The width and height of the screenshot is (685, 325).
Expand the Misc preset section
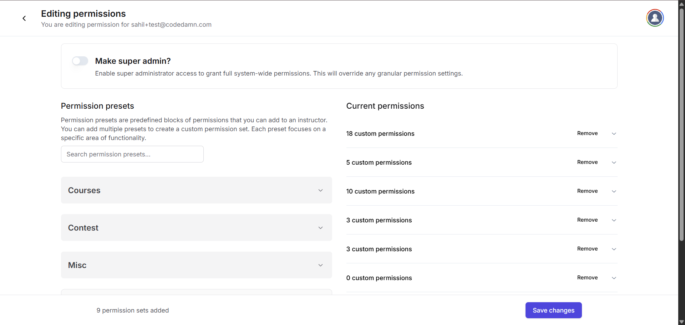tap(196, 265)
